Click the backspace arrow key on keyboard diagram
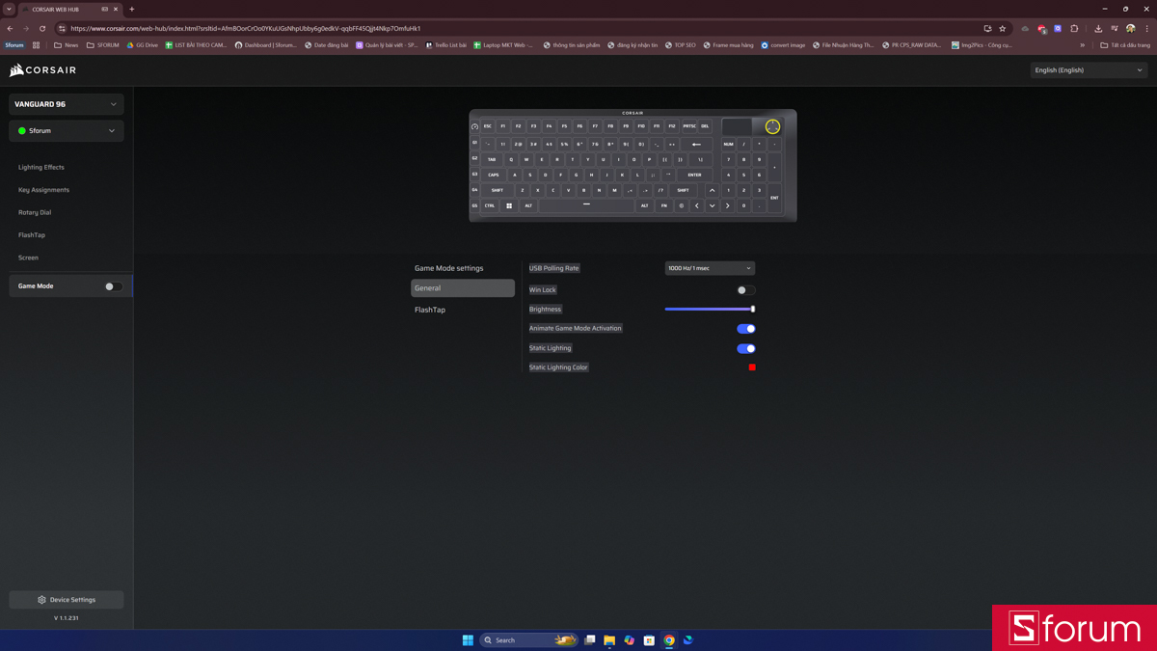Screen dimensions: 1157x651 (696, 144)
